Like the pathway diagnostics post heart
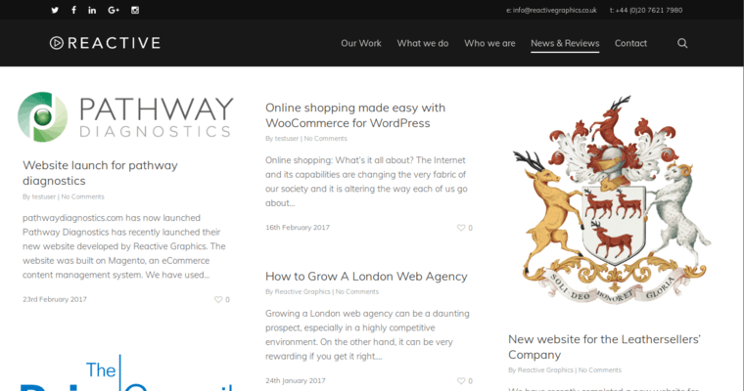The width and height of the screenshot is (744, 391). pos(219,299)
